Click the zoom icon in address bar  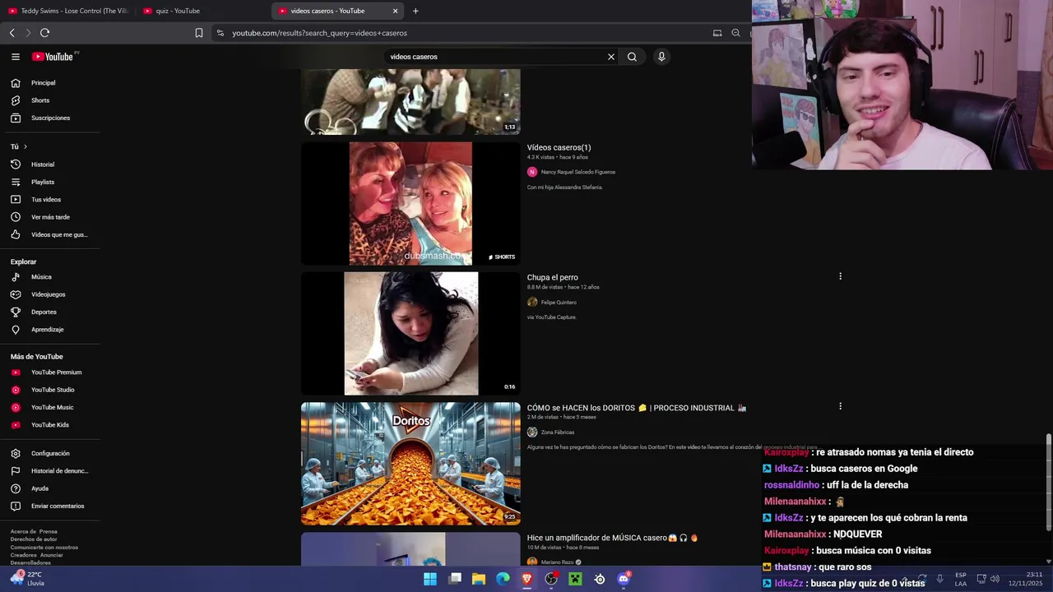(x=735, y=33)
